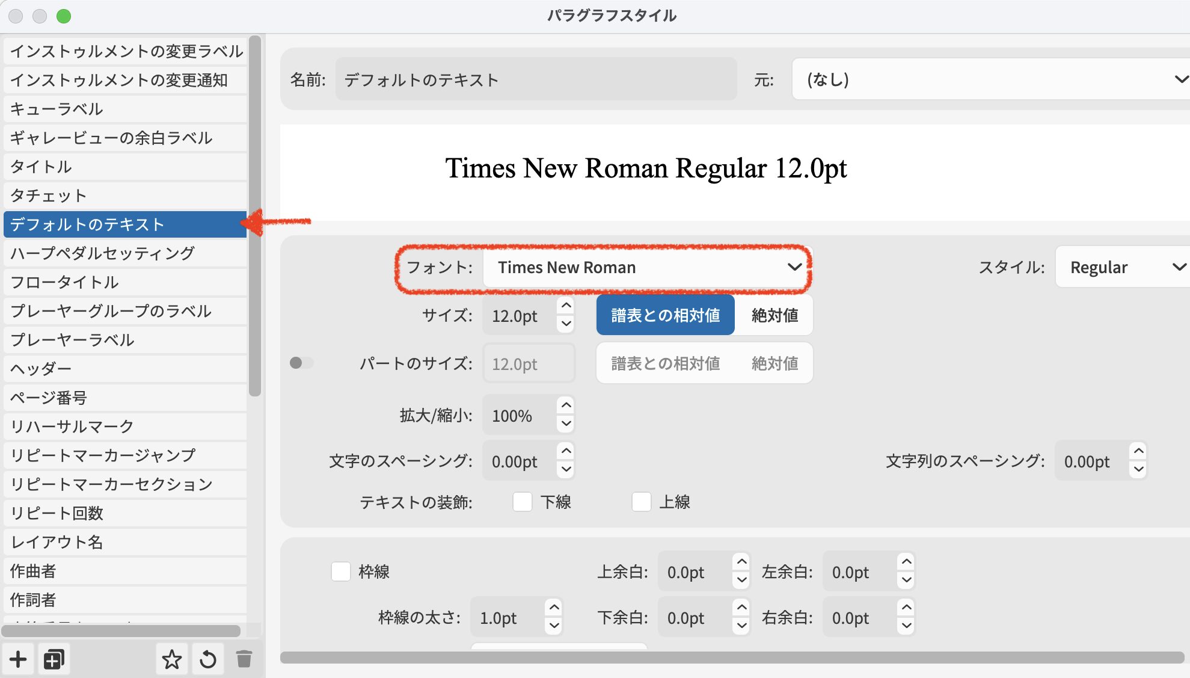Screen dimensions: 1190x678
Task: Enable the 上線 checkbox
Action: click(641, 502)
